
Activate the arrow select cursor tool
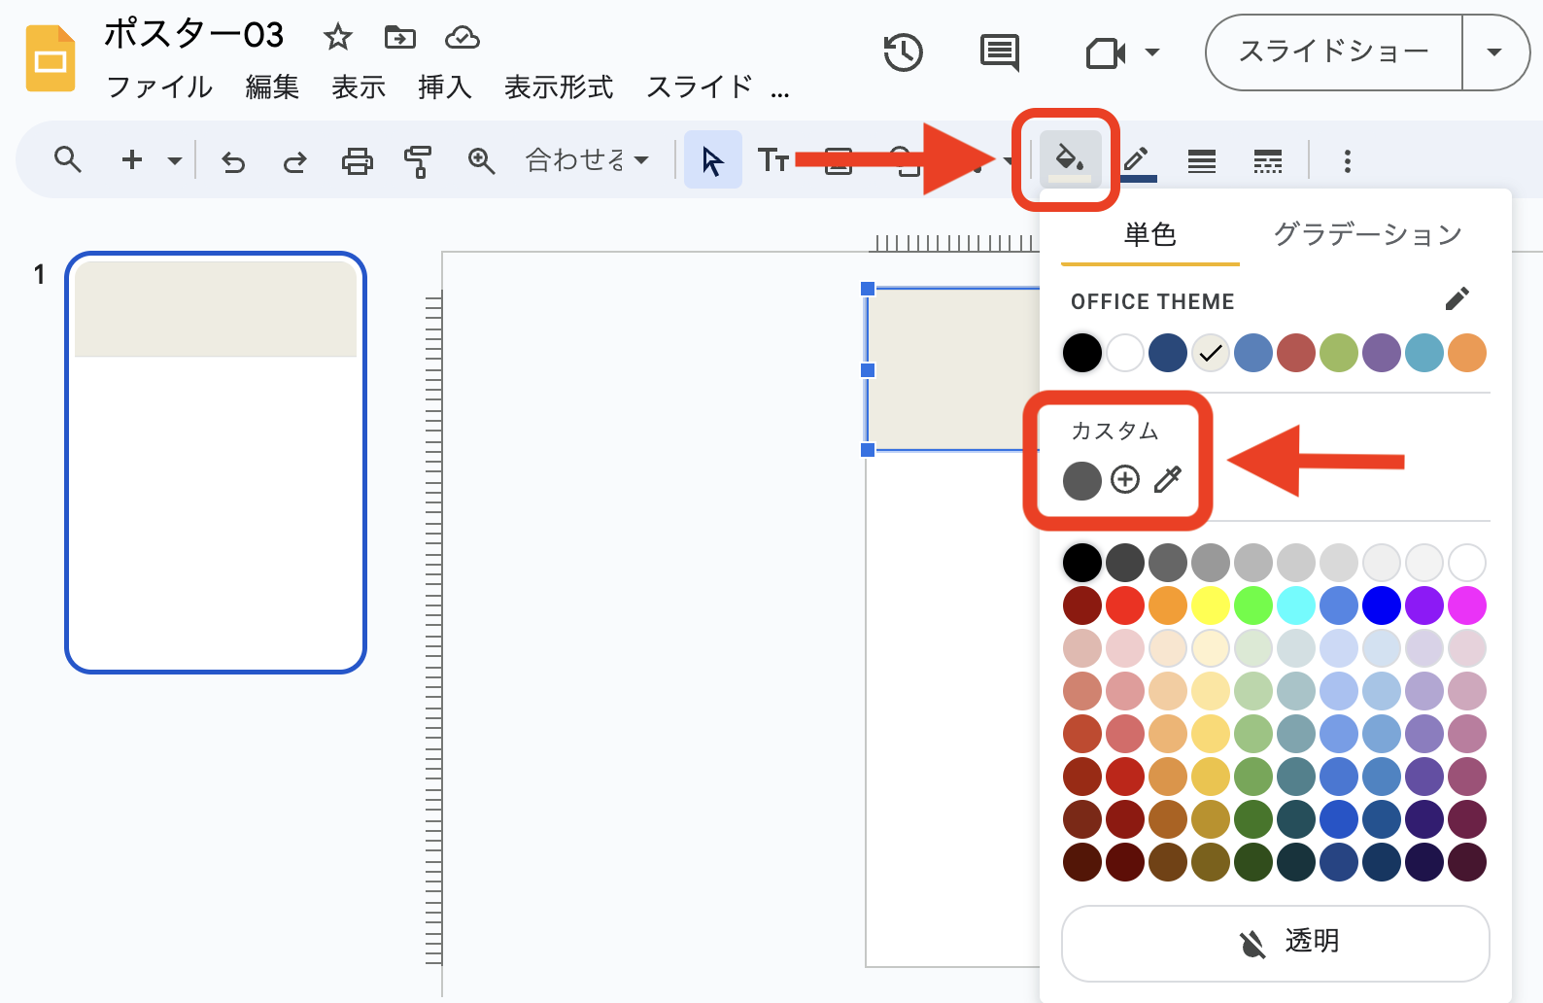tap(712, 160)
